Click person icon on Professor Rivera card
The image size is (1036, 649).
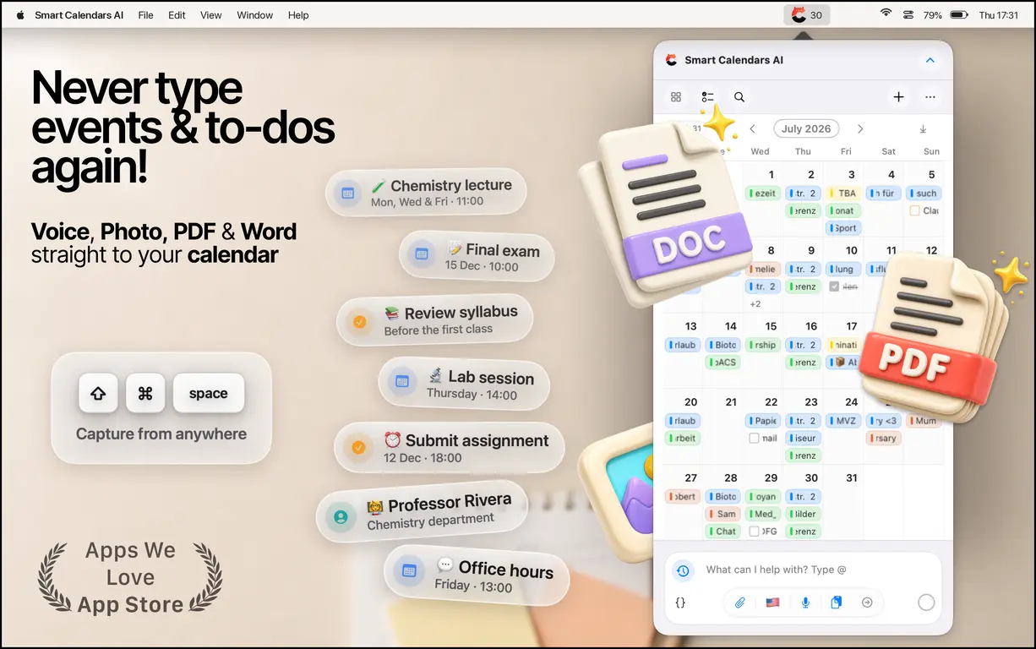341,516
